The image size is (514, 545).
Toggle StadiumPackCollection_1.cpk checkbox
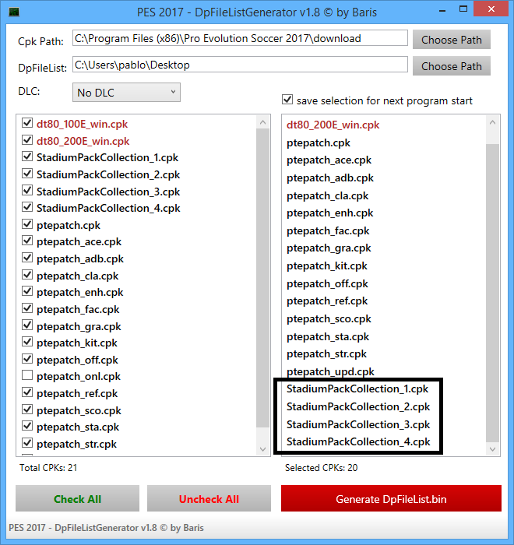[27, 156]
